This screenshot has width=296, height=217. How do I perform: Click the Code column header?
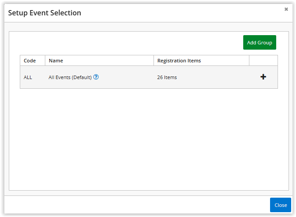[x=30, y=61]
